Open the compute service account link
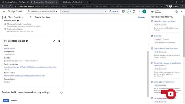This screenshot has width=185, height=104. coord(24,76)
